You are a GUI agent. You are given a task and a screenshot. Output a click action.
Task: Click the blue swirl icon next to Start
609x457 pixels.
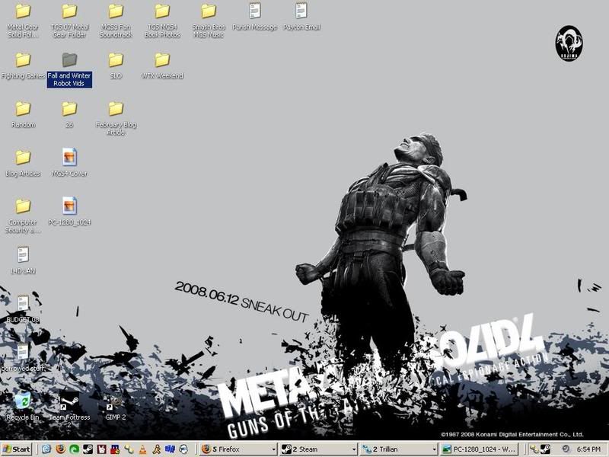[x=46, y=449]
